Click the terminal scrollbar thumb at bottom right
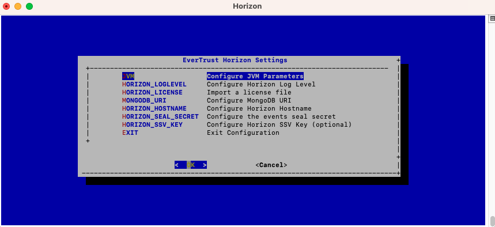This screenshot has height=227, width=495. pos(492,221)
